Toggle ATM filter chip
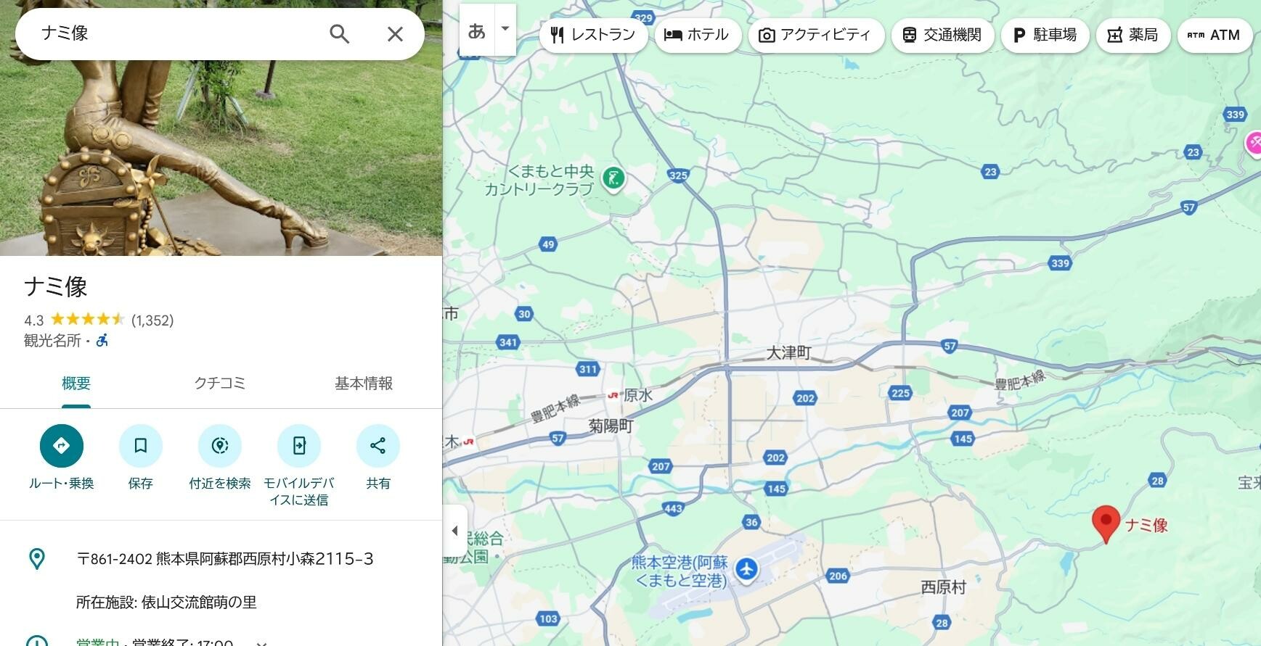This screenshot has height=646, width=1261. 1215,35
